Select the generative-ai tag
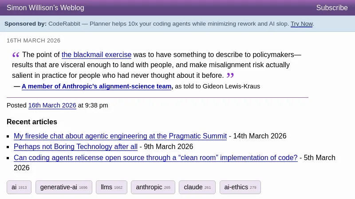 tap(63, 187)
